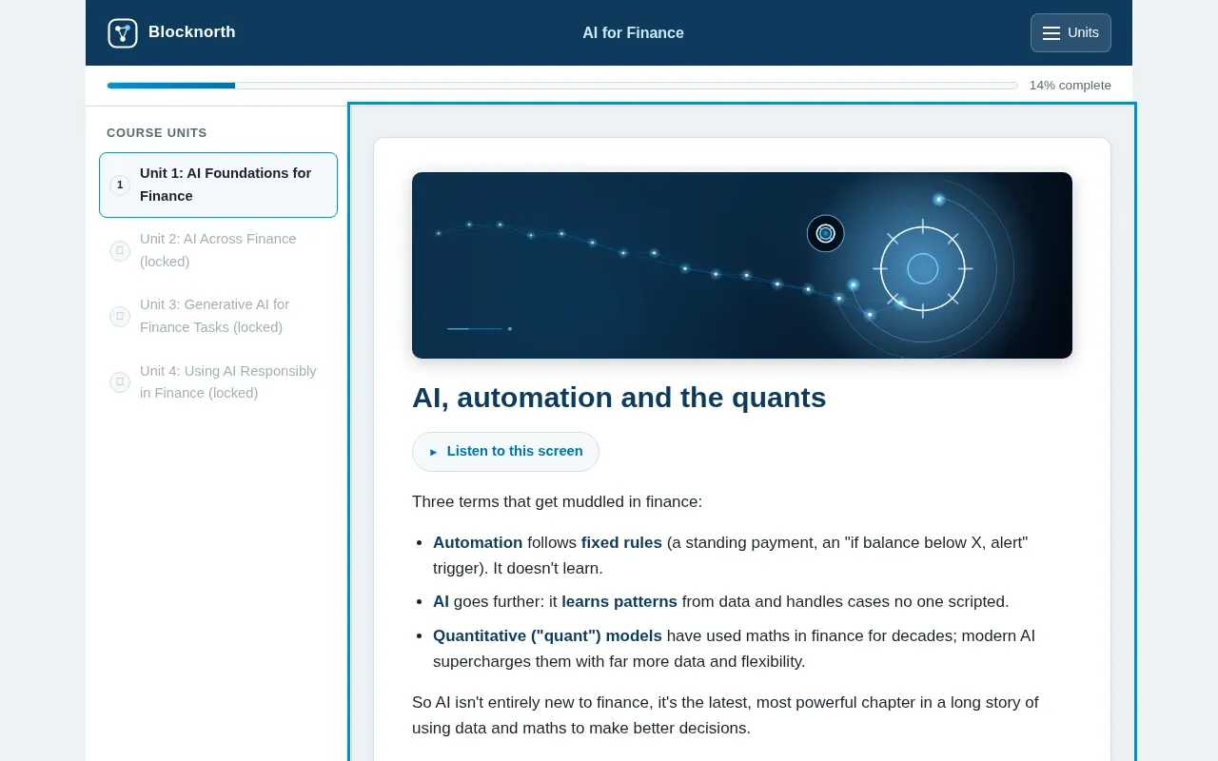Select Unit 1: AI Foundations for Finance
This screenshot has width=1218, height=761.
218,185
